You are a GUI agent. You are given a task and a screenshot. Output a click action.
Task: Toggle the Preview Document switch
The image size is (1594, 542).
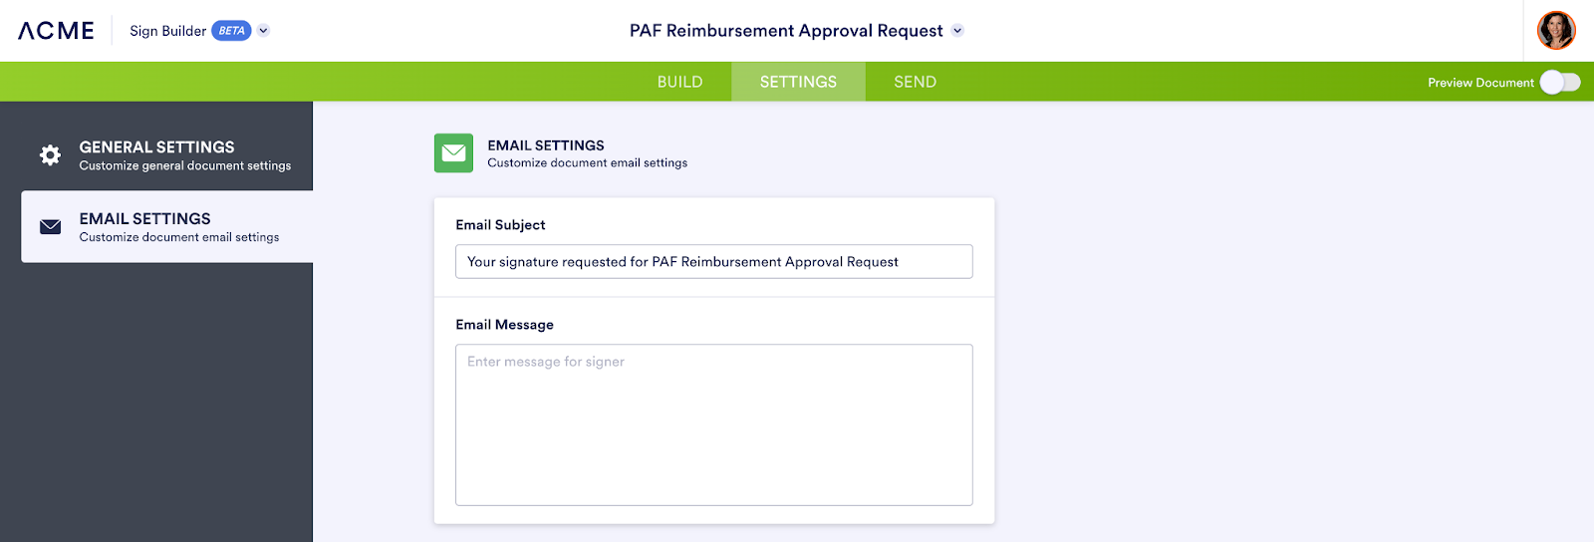pyautogui.click(x=1559, y=83)
